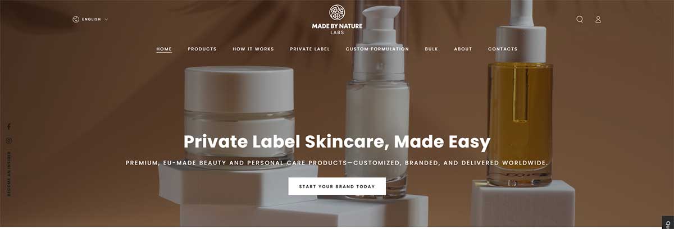This screenshot has width=674, height=229.
Task: Click the Private Label Skincare hero heading
Action: [337, 141]
